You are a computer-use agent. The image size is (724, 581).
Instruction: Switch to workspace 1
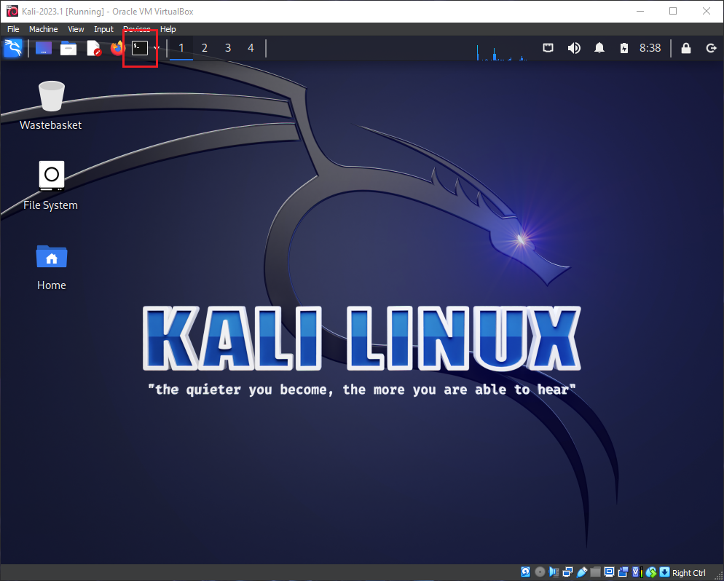pos(181,48)
